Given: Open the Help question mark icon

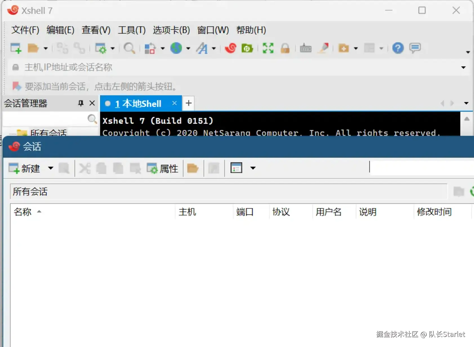Looking at the screenshot, I should 398,48.
